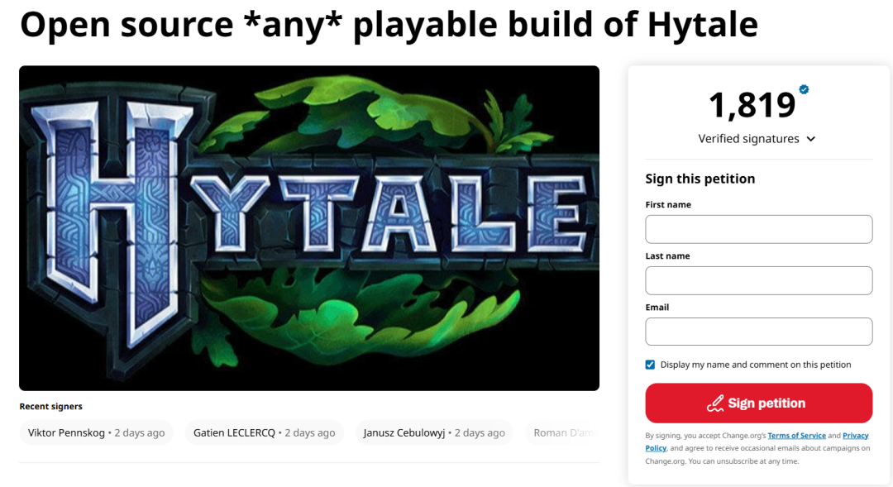Click the petition title heading

click(x=389, y=26)
